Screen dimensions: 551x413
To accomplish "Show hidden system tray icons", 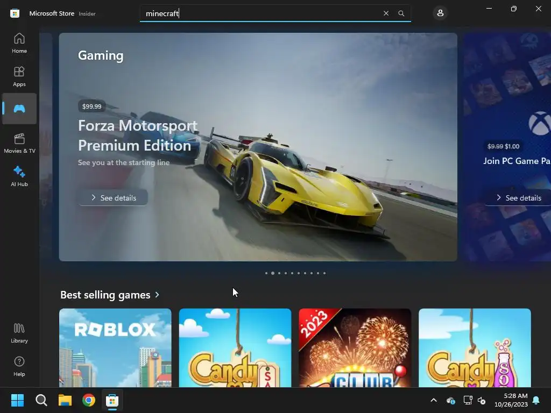I will tap(434, 400).
